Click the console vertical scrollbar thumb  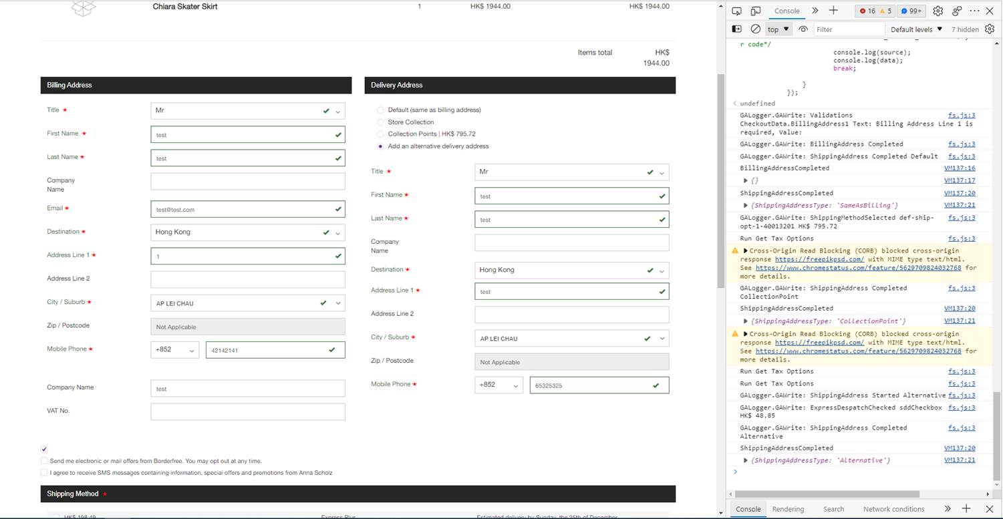[x=998, y=436]
